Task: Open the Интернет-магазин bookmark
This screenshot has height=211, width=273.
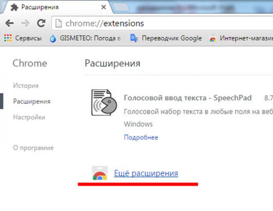Action: [x=241, y=38]
